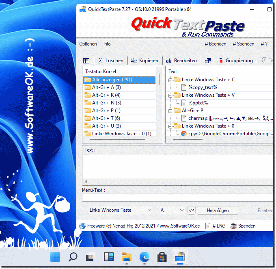The height and width of the screenshot is (269, 276).
Task: Launch Microsoft Edge from taskbar
Action: (x=144, y=257)
